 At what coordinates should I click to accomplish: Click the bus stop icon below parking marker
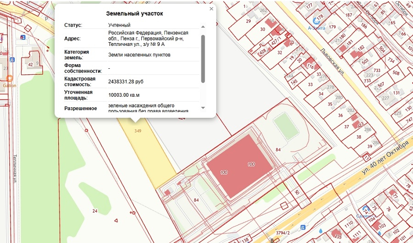(x=23, y=38)
